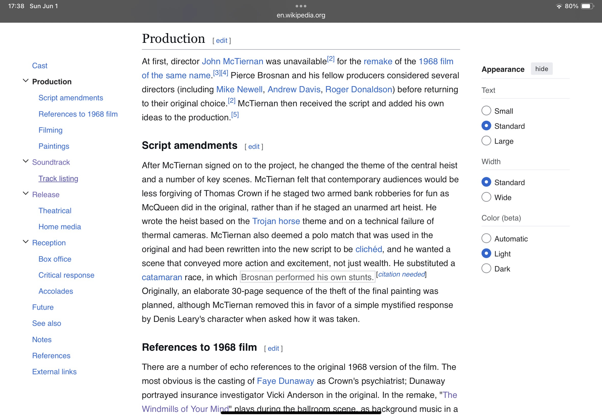
Task: Select Large text size
Action: click(486, 141)
